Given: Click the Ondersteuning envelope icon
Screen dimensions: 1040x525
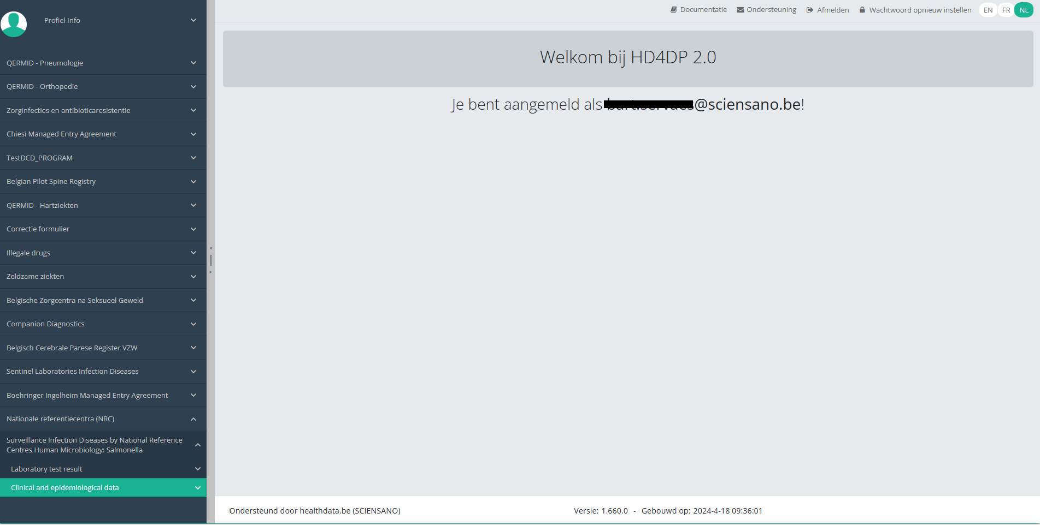Looking at the screenshot, I should [x=740, y=10].
